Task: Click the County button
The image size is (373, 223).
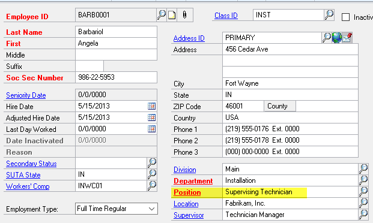Action: click(280, 106)
